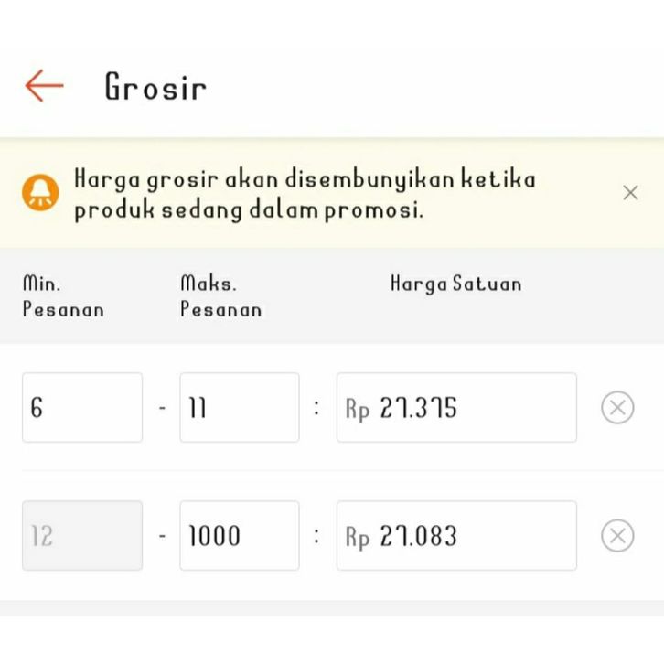Remove the 6 - 11 wholesale tier
Image resolution: width=664 pixels, height=664 pixels.
(x=617, y=408)
